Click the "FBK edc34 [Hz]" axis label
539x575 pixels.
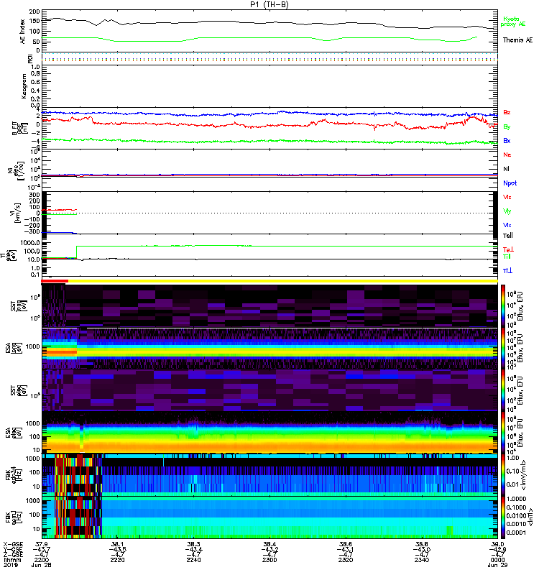pyautogui.click(x=13, y=474)
